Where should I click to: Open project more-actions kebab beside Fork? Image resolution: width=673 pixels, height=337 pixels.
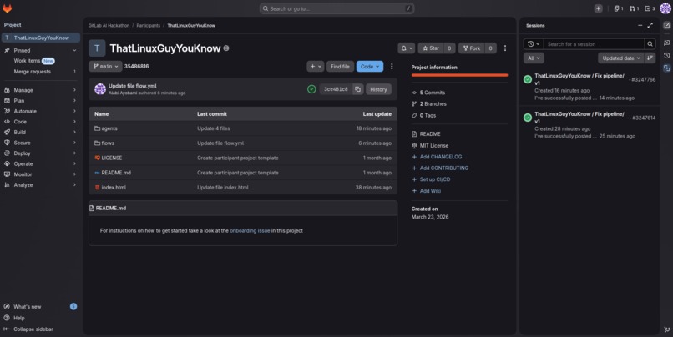click(504, 48)
